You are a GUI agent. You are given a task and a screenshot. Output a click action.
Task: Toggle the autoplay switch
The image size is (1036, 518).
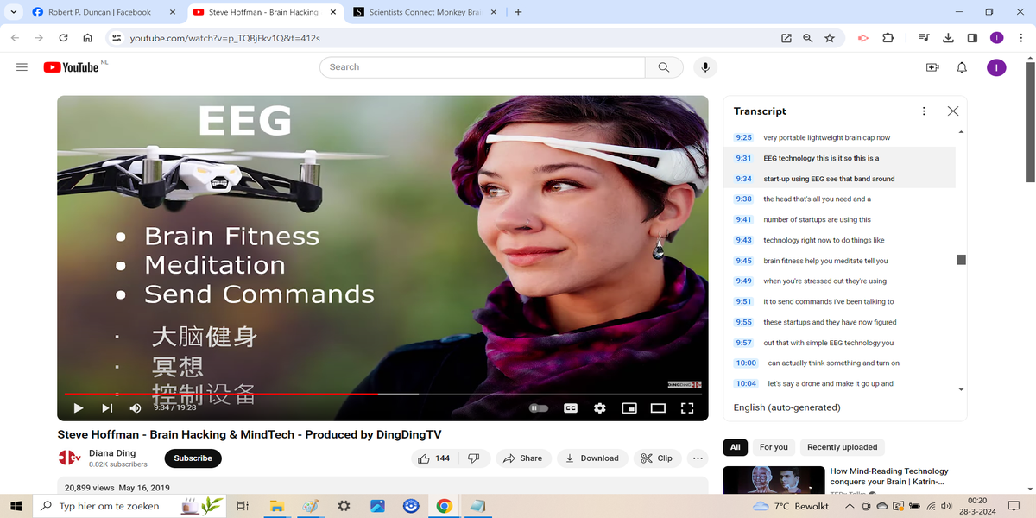click(x=539, y=407)
